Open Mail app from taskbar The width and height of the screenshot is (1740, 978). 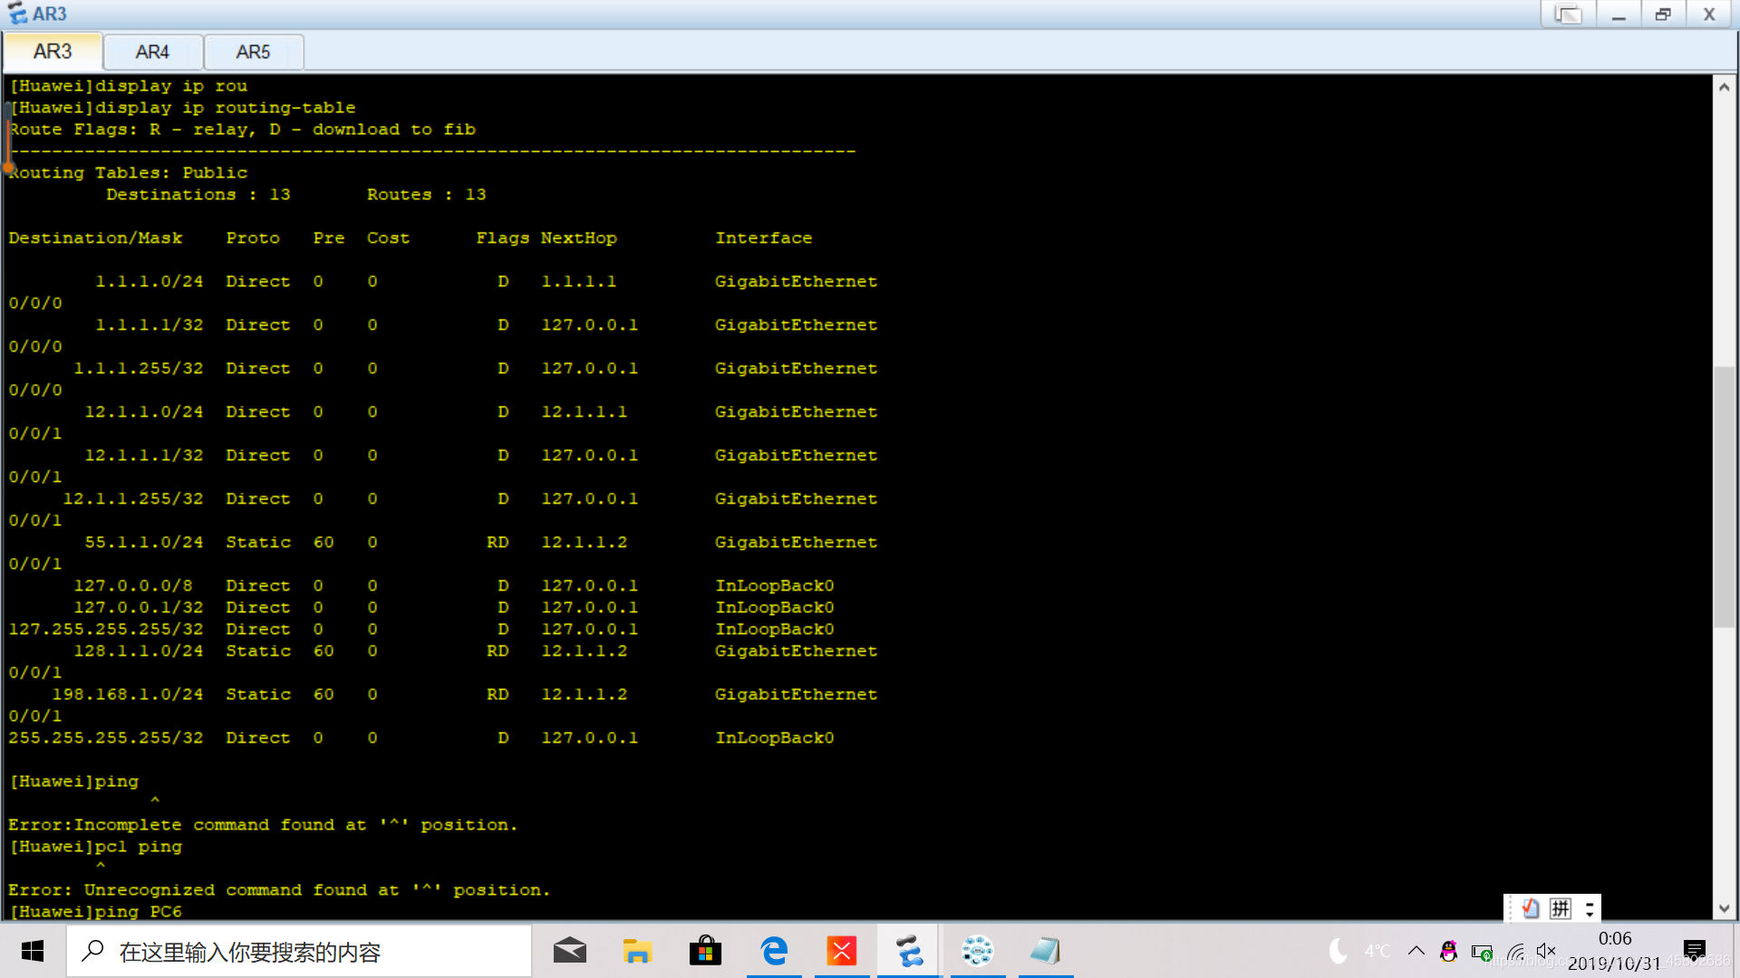click(x=570, y=951)
